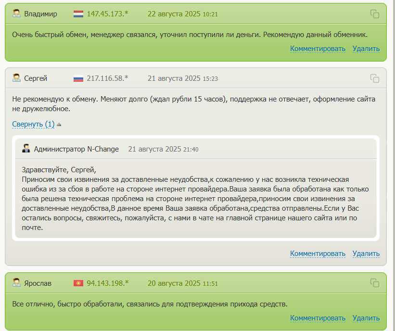Delete Ярослав's review with Удалить
The width and height of the screenshot is (395, 331).
366,318
